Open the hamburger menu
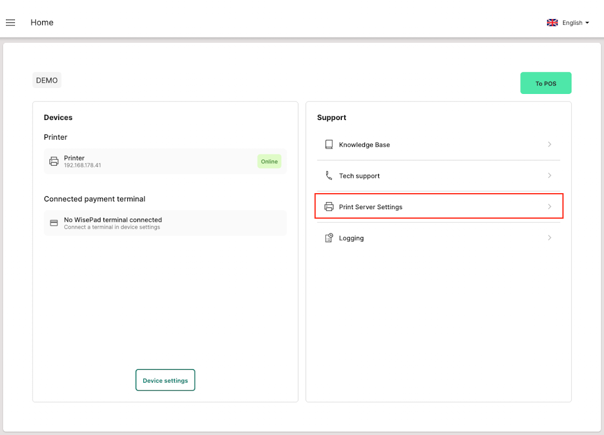 click(10, 23)
